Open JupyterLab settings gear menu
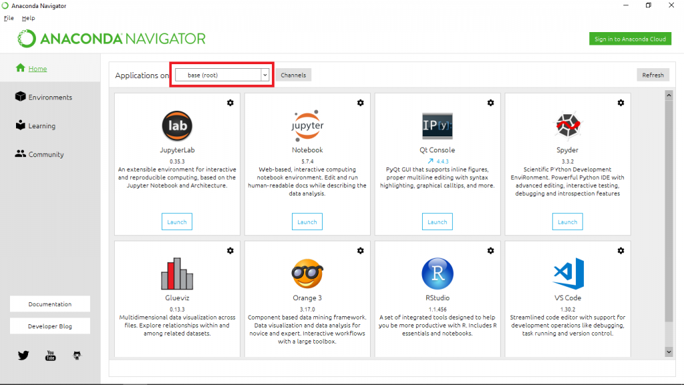 coord(230,103)
